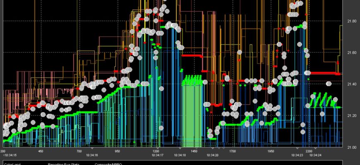This screenshot has width=360, height=165.
Task: Select the 21.00 price axis label
Action: pos(351,147)
